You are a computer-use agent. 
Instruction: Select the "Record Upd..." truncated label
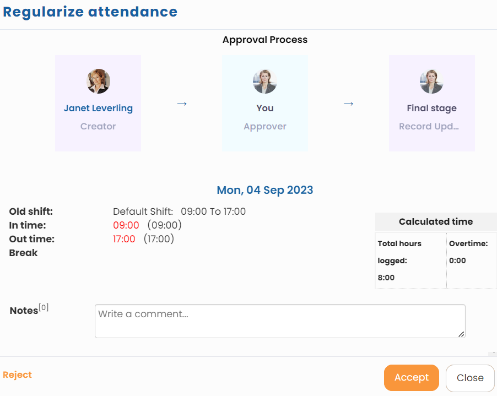pos(429,126)
